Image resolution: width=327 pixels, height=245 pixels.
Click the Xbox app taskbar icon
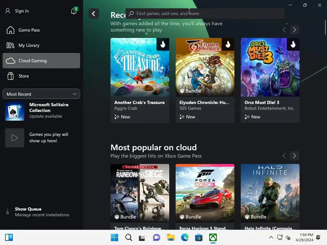(213, 237)
